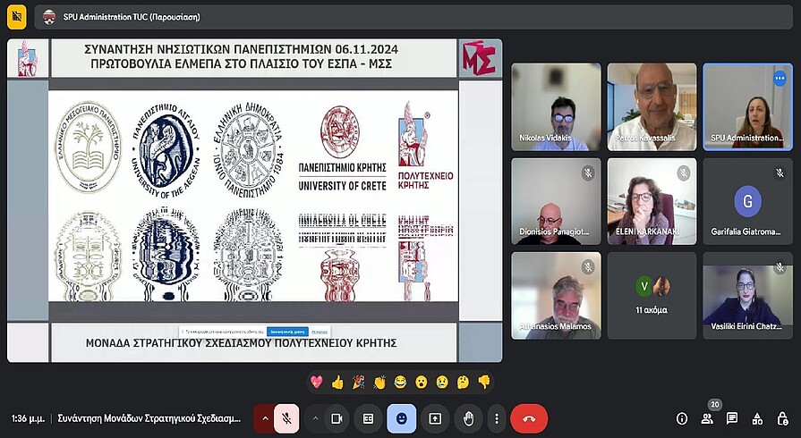Open the activities panel
Viewport: 801px width, 438px height.
click(757, 419)
